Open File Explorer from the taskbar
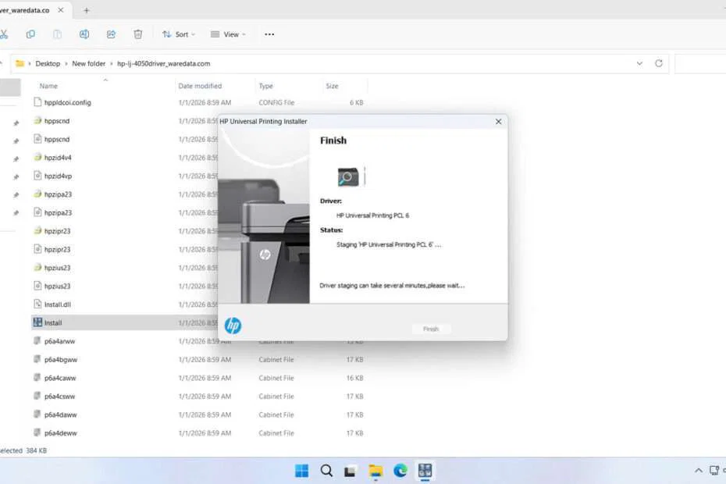This screenshot has width=726, height=484. tap(375, 471)
